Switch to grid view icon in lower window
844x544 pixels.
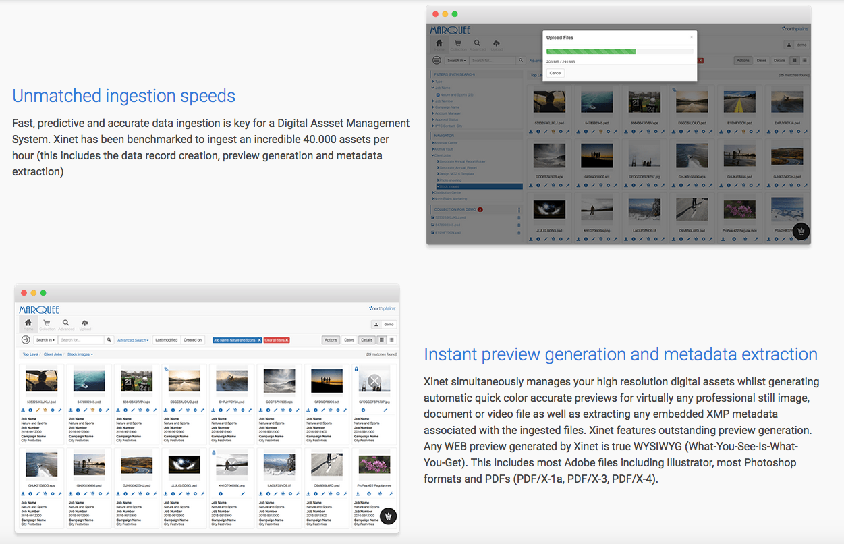tap(381, 340)
